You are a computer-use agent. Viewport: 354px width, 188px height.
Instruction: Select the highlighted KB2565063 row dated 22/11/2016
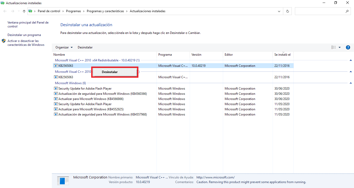[173, 66]
